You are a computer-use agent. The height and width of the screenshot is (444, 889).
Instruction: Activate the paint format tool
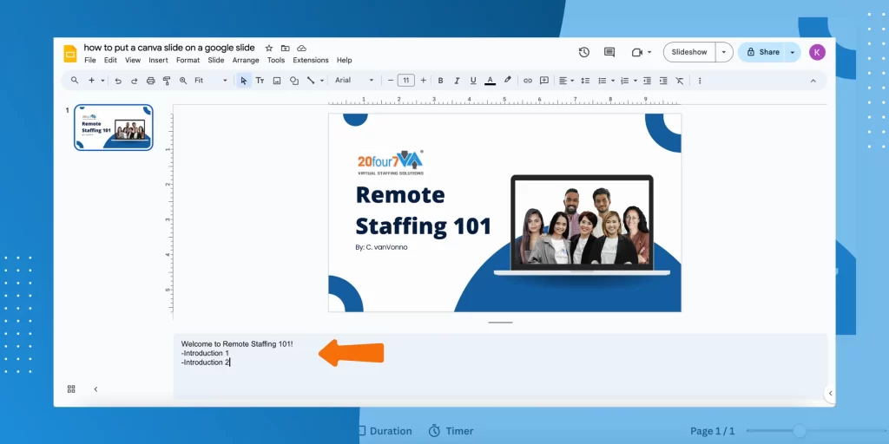[x=167, y=81]
